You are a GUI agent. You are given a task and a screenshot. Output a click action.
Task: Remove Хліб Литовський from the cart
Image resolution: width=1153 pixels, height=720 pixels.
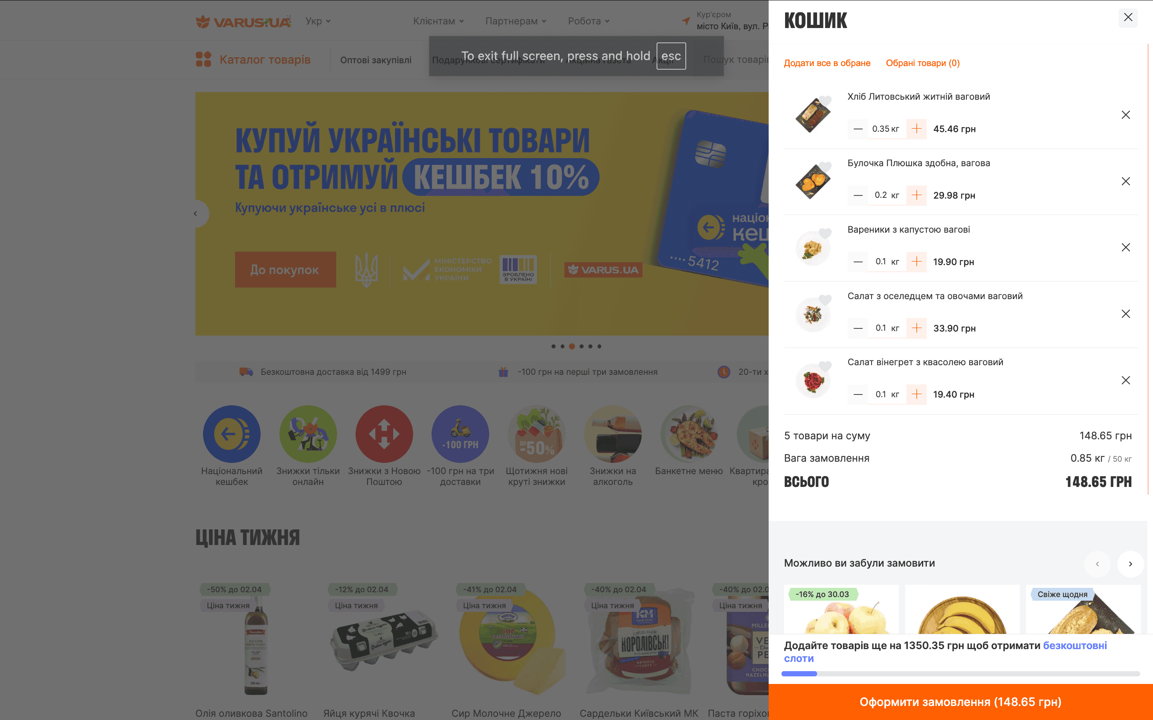click(1125, 115)
